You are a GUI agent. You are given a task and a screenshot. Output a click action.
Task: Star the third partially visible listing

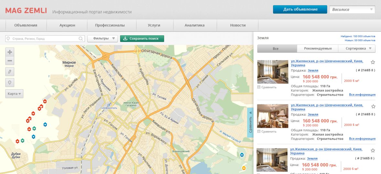tap(373, 150)
